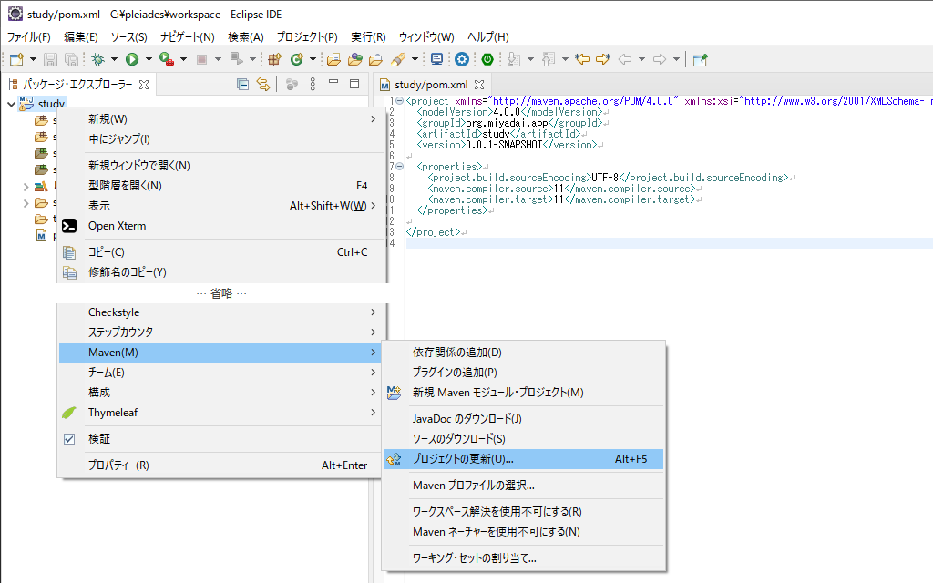The height and width of the screenshot is (583, 933).
Task: Click the grey stop square icon
Action: [x=201, y=59]
